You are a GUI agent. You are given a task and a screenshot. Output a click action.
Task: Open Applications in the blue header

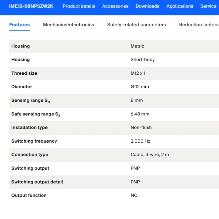180,6
